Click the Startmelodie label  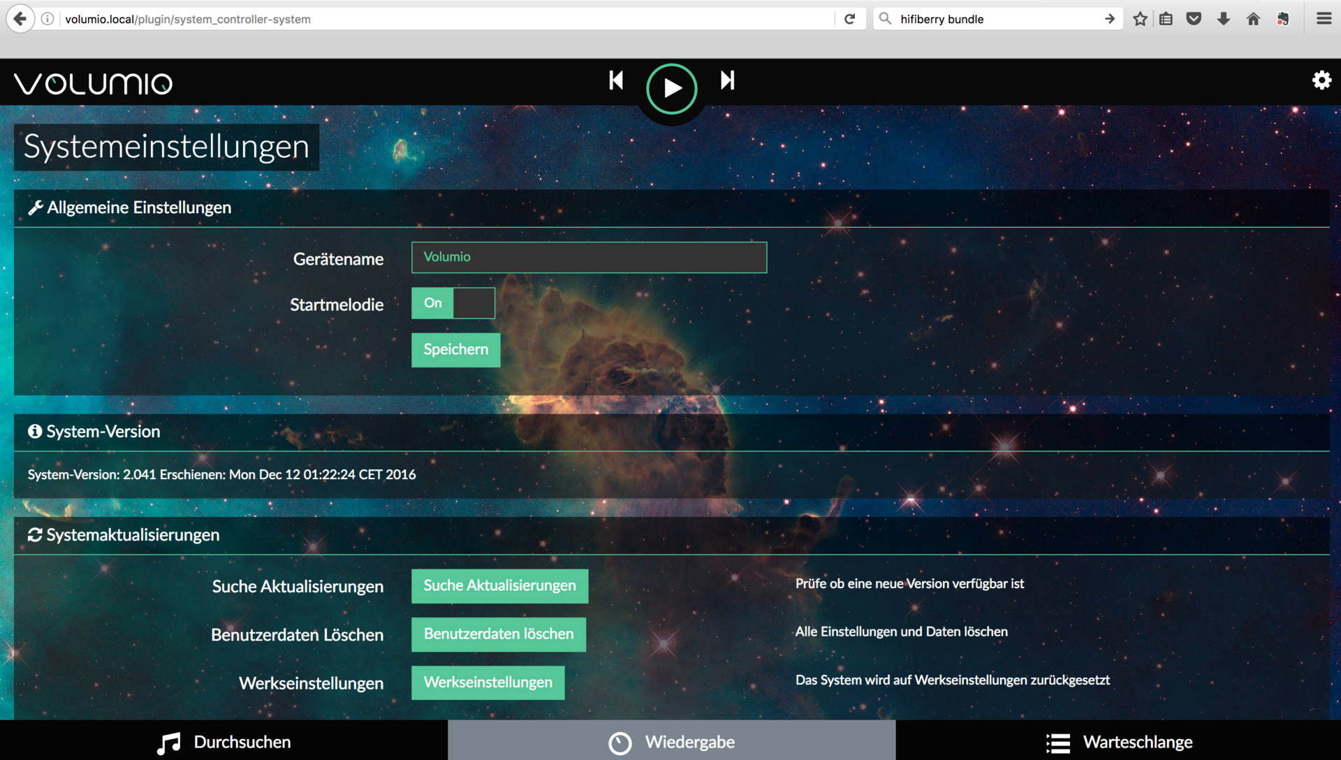point(337,305)
